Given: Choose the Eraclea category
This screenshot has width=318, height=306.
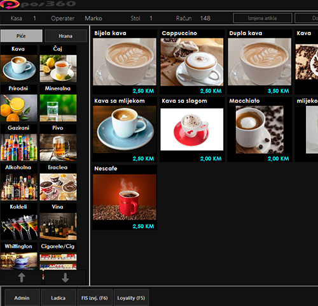Looking at the screenshot, I should click(58, 182).
